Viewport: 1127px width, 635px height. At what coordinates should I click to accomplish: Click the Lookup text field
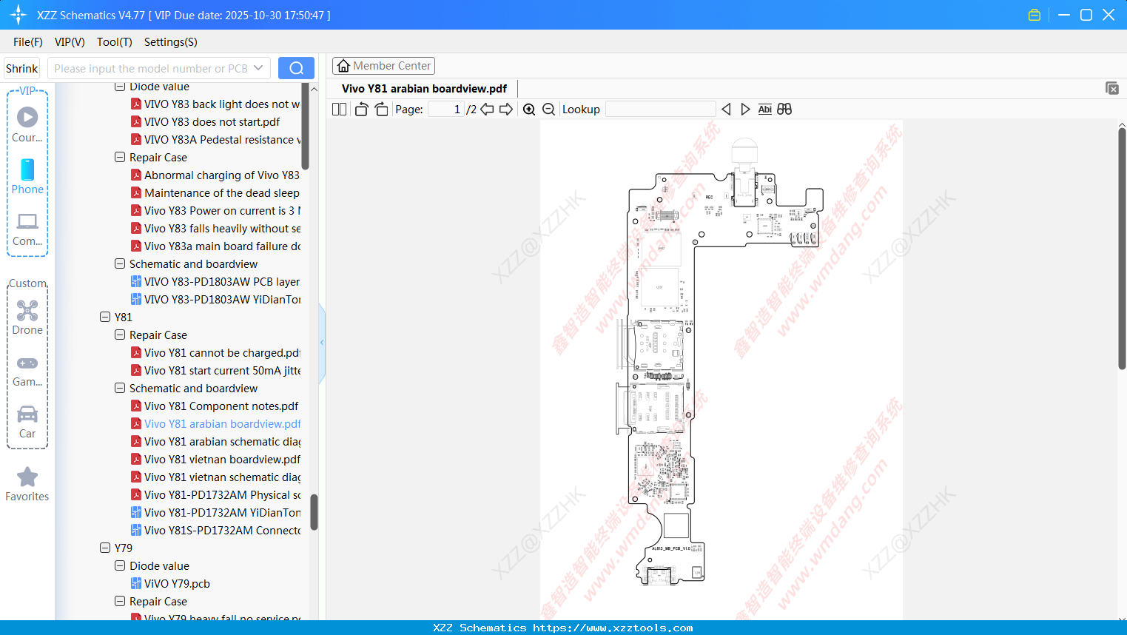coord(660,110)
